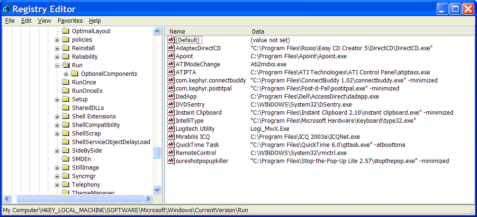477x217 pixels.
Task: Click the string icon beside (Default) value
Action: (x=171, y=40)
